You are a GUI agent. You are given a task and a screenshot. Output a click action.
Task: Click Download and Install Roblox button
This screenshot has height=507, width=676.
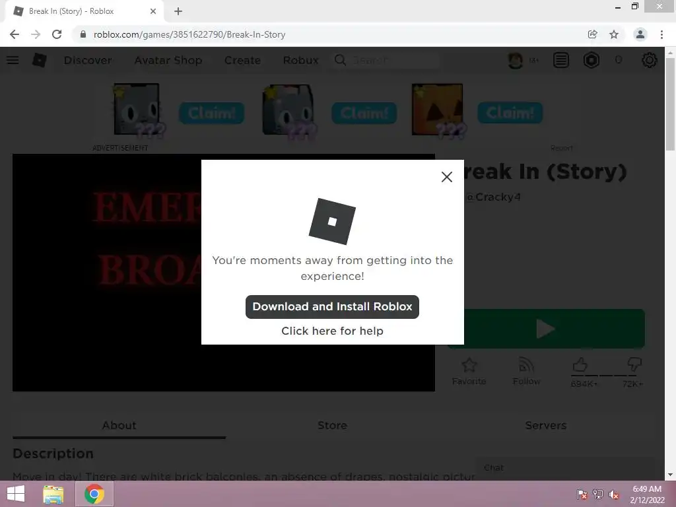coord(332,306)
